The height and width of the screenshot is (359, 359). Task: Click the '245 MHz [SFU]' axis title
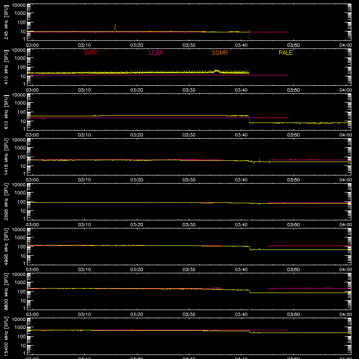point(6,22)
